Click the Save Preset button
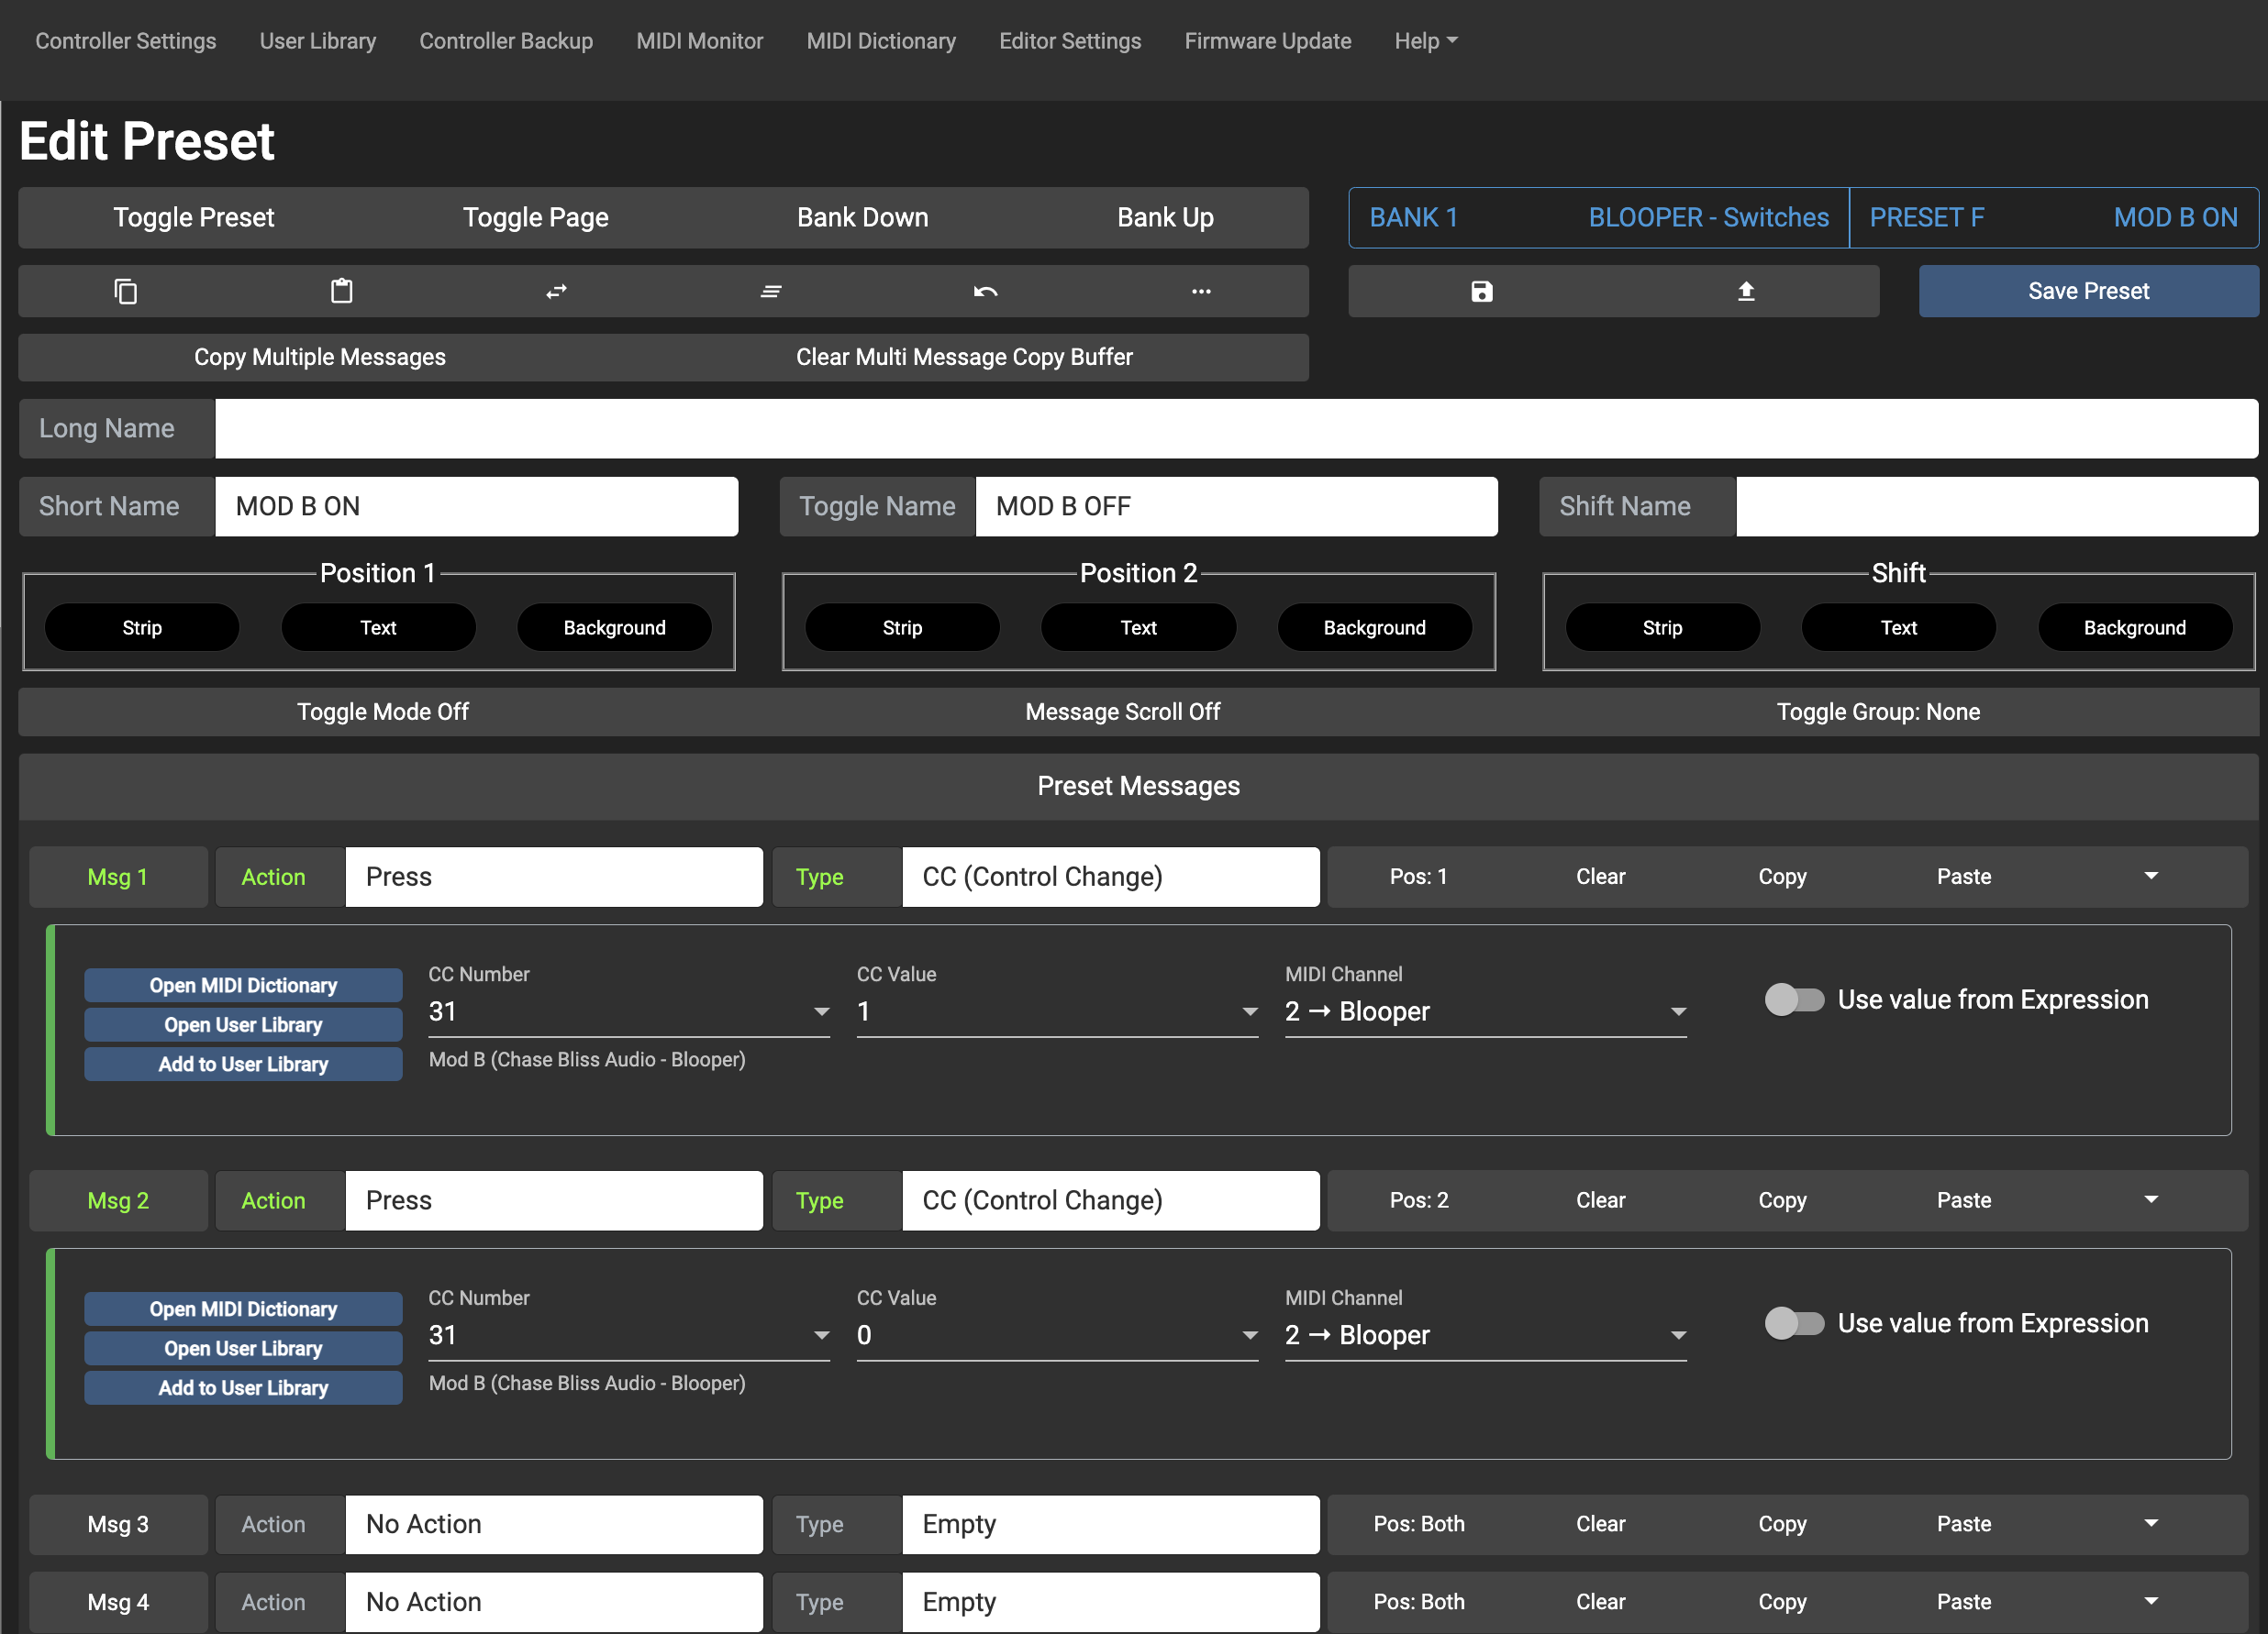 point(2087,291)
